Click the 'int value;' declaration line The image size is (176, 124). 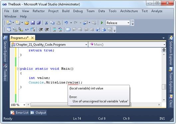click(39, 78)
